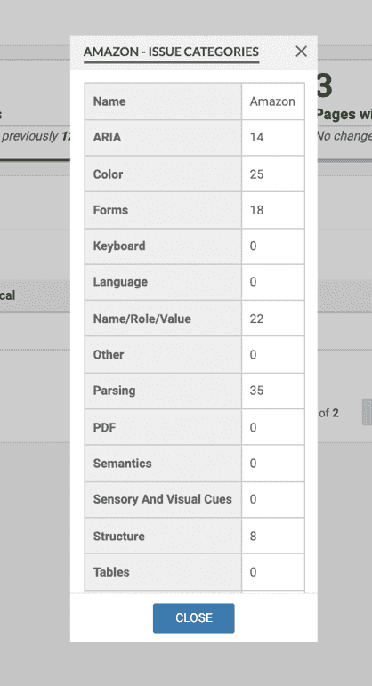Image resolution: width=372 pixels, height=686 pixels.
Task: Select the Tables row label
Action: coord(163,572)
